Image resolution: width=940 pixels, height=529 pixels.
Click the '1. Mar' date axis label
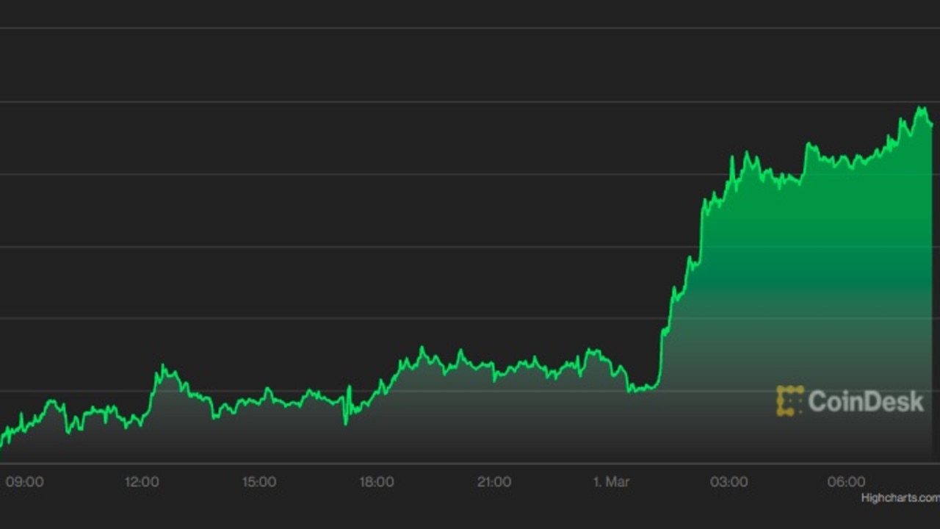coord(612,482)
